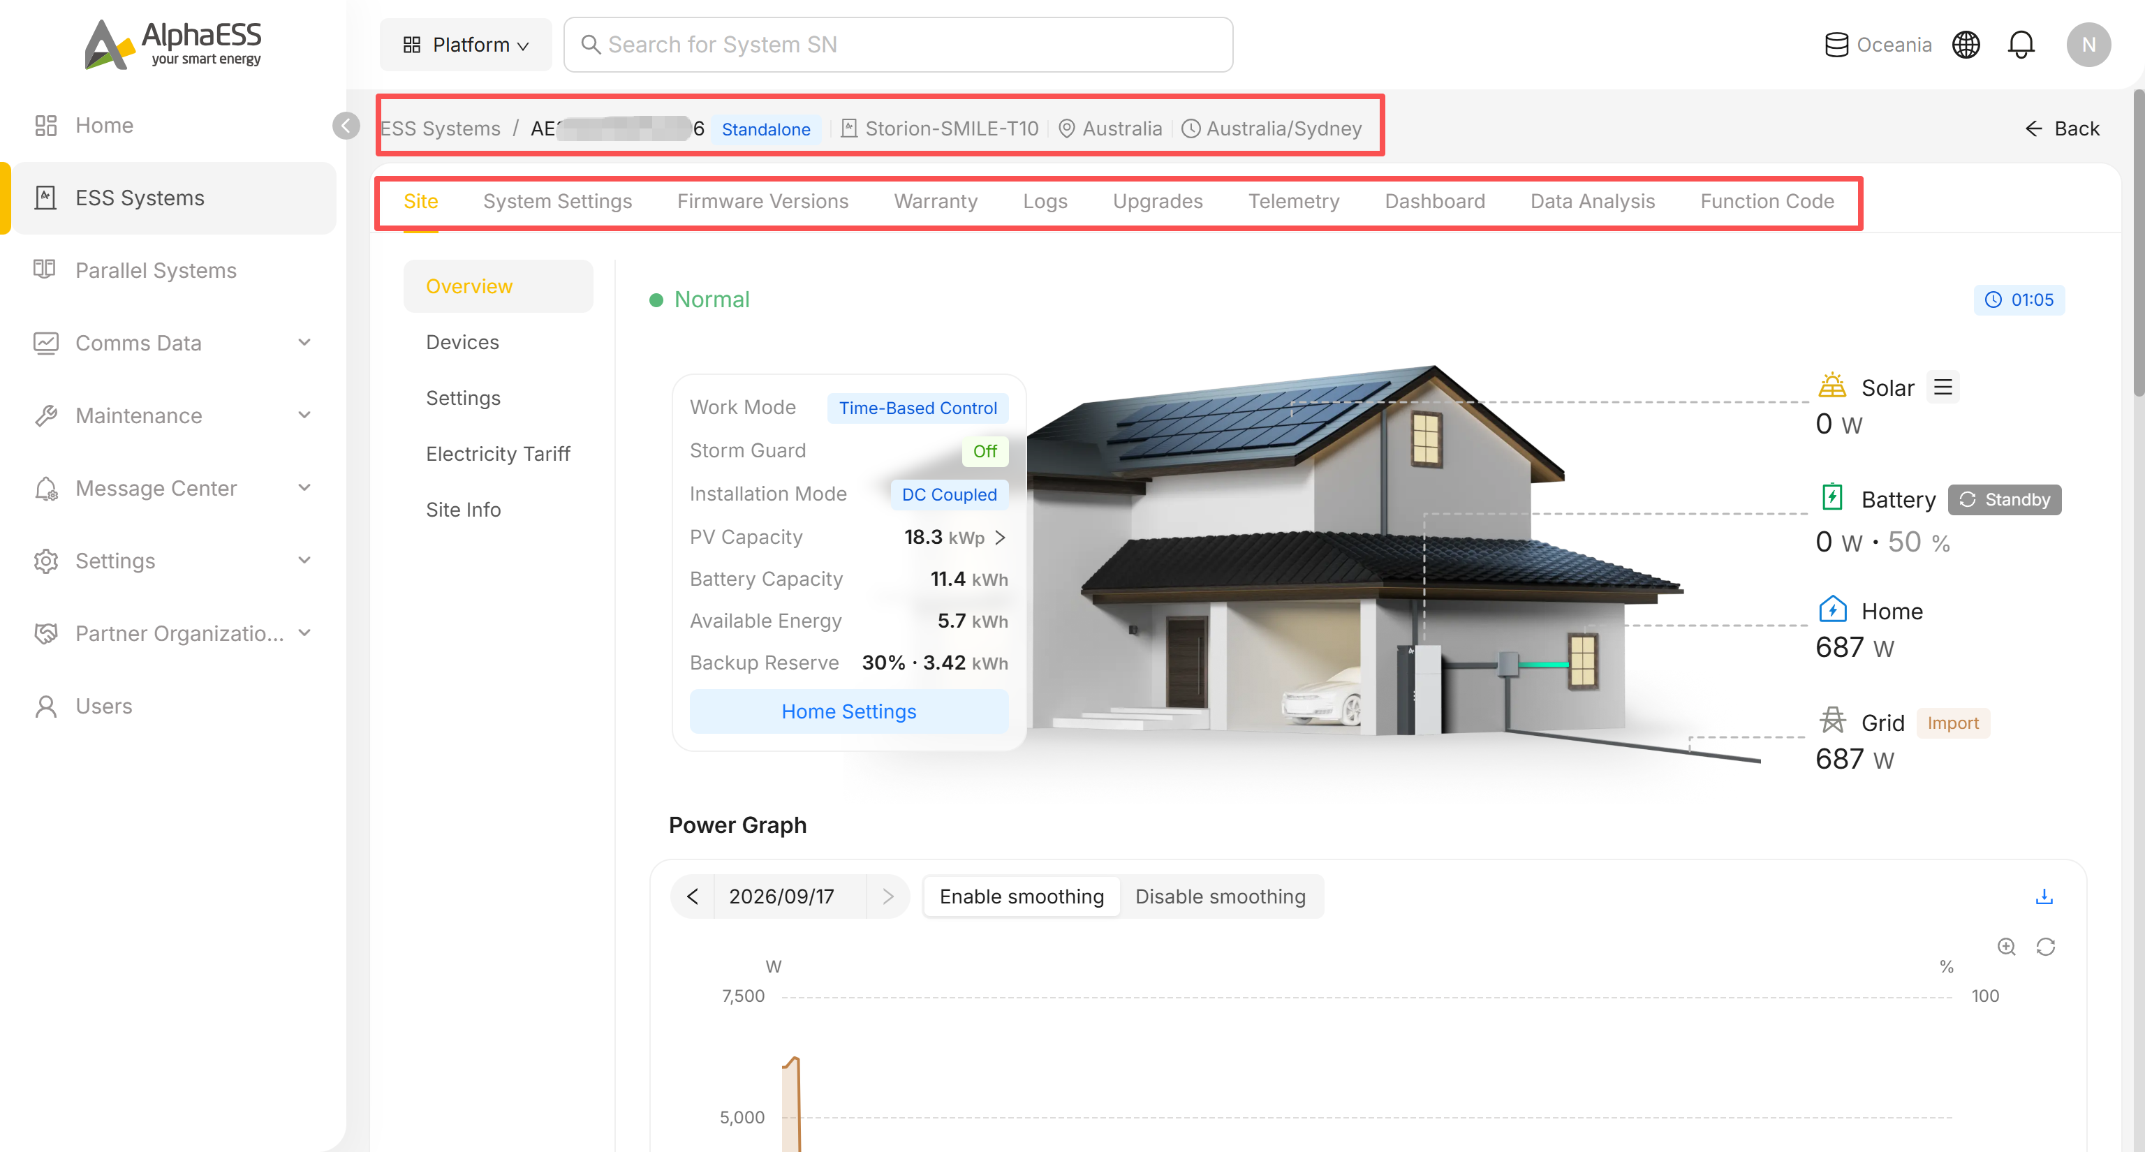Click the zoom-in icon on graph
This screenshot has height=1152, width=2145.
click(x=2006, y=947)
